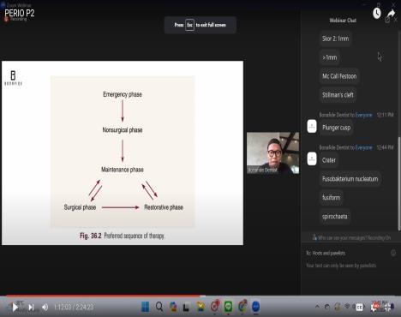The width and height of the screenshot is (401, 317).
Task: Play the PERIO P2 video
Action: [x=15, y=308]
